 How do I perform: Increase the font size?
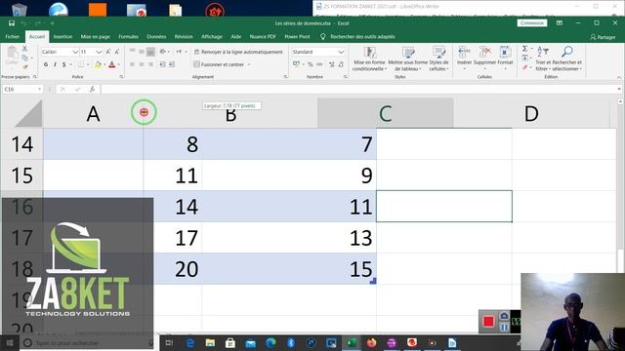click(108, 52)
